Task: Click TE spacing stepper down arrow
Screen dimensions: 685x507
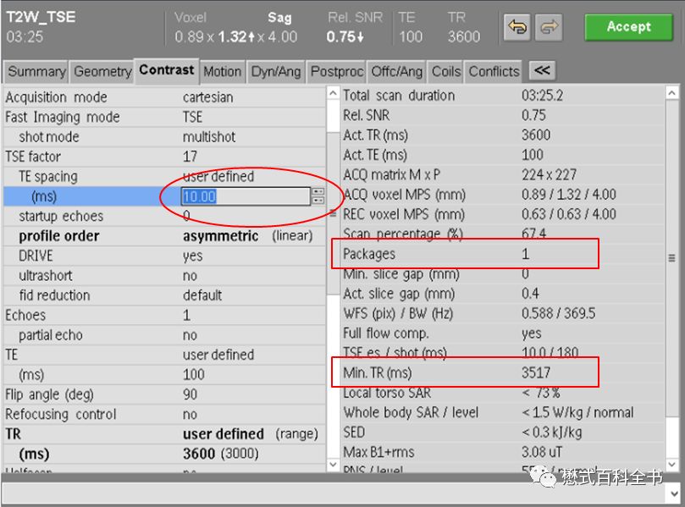Action: [318, 201]
